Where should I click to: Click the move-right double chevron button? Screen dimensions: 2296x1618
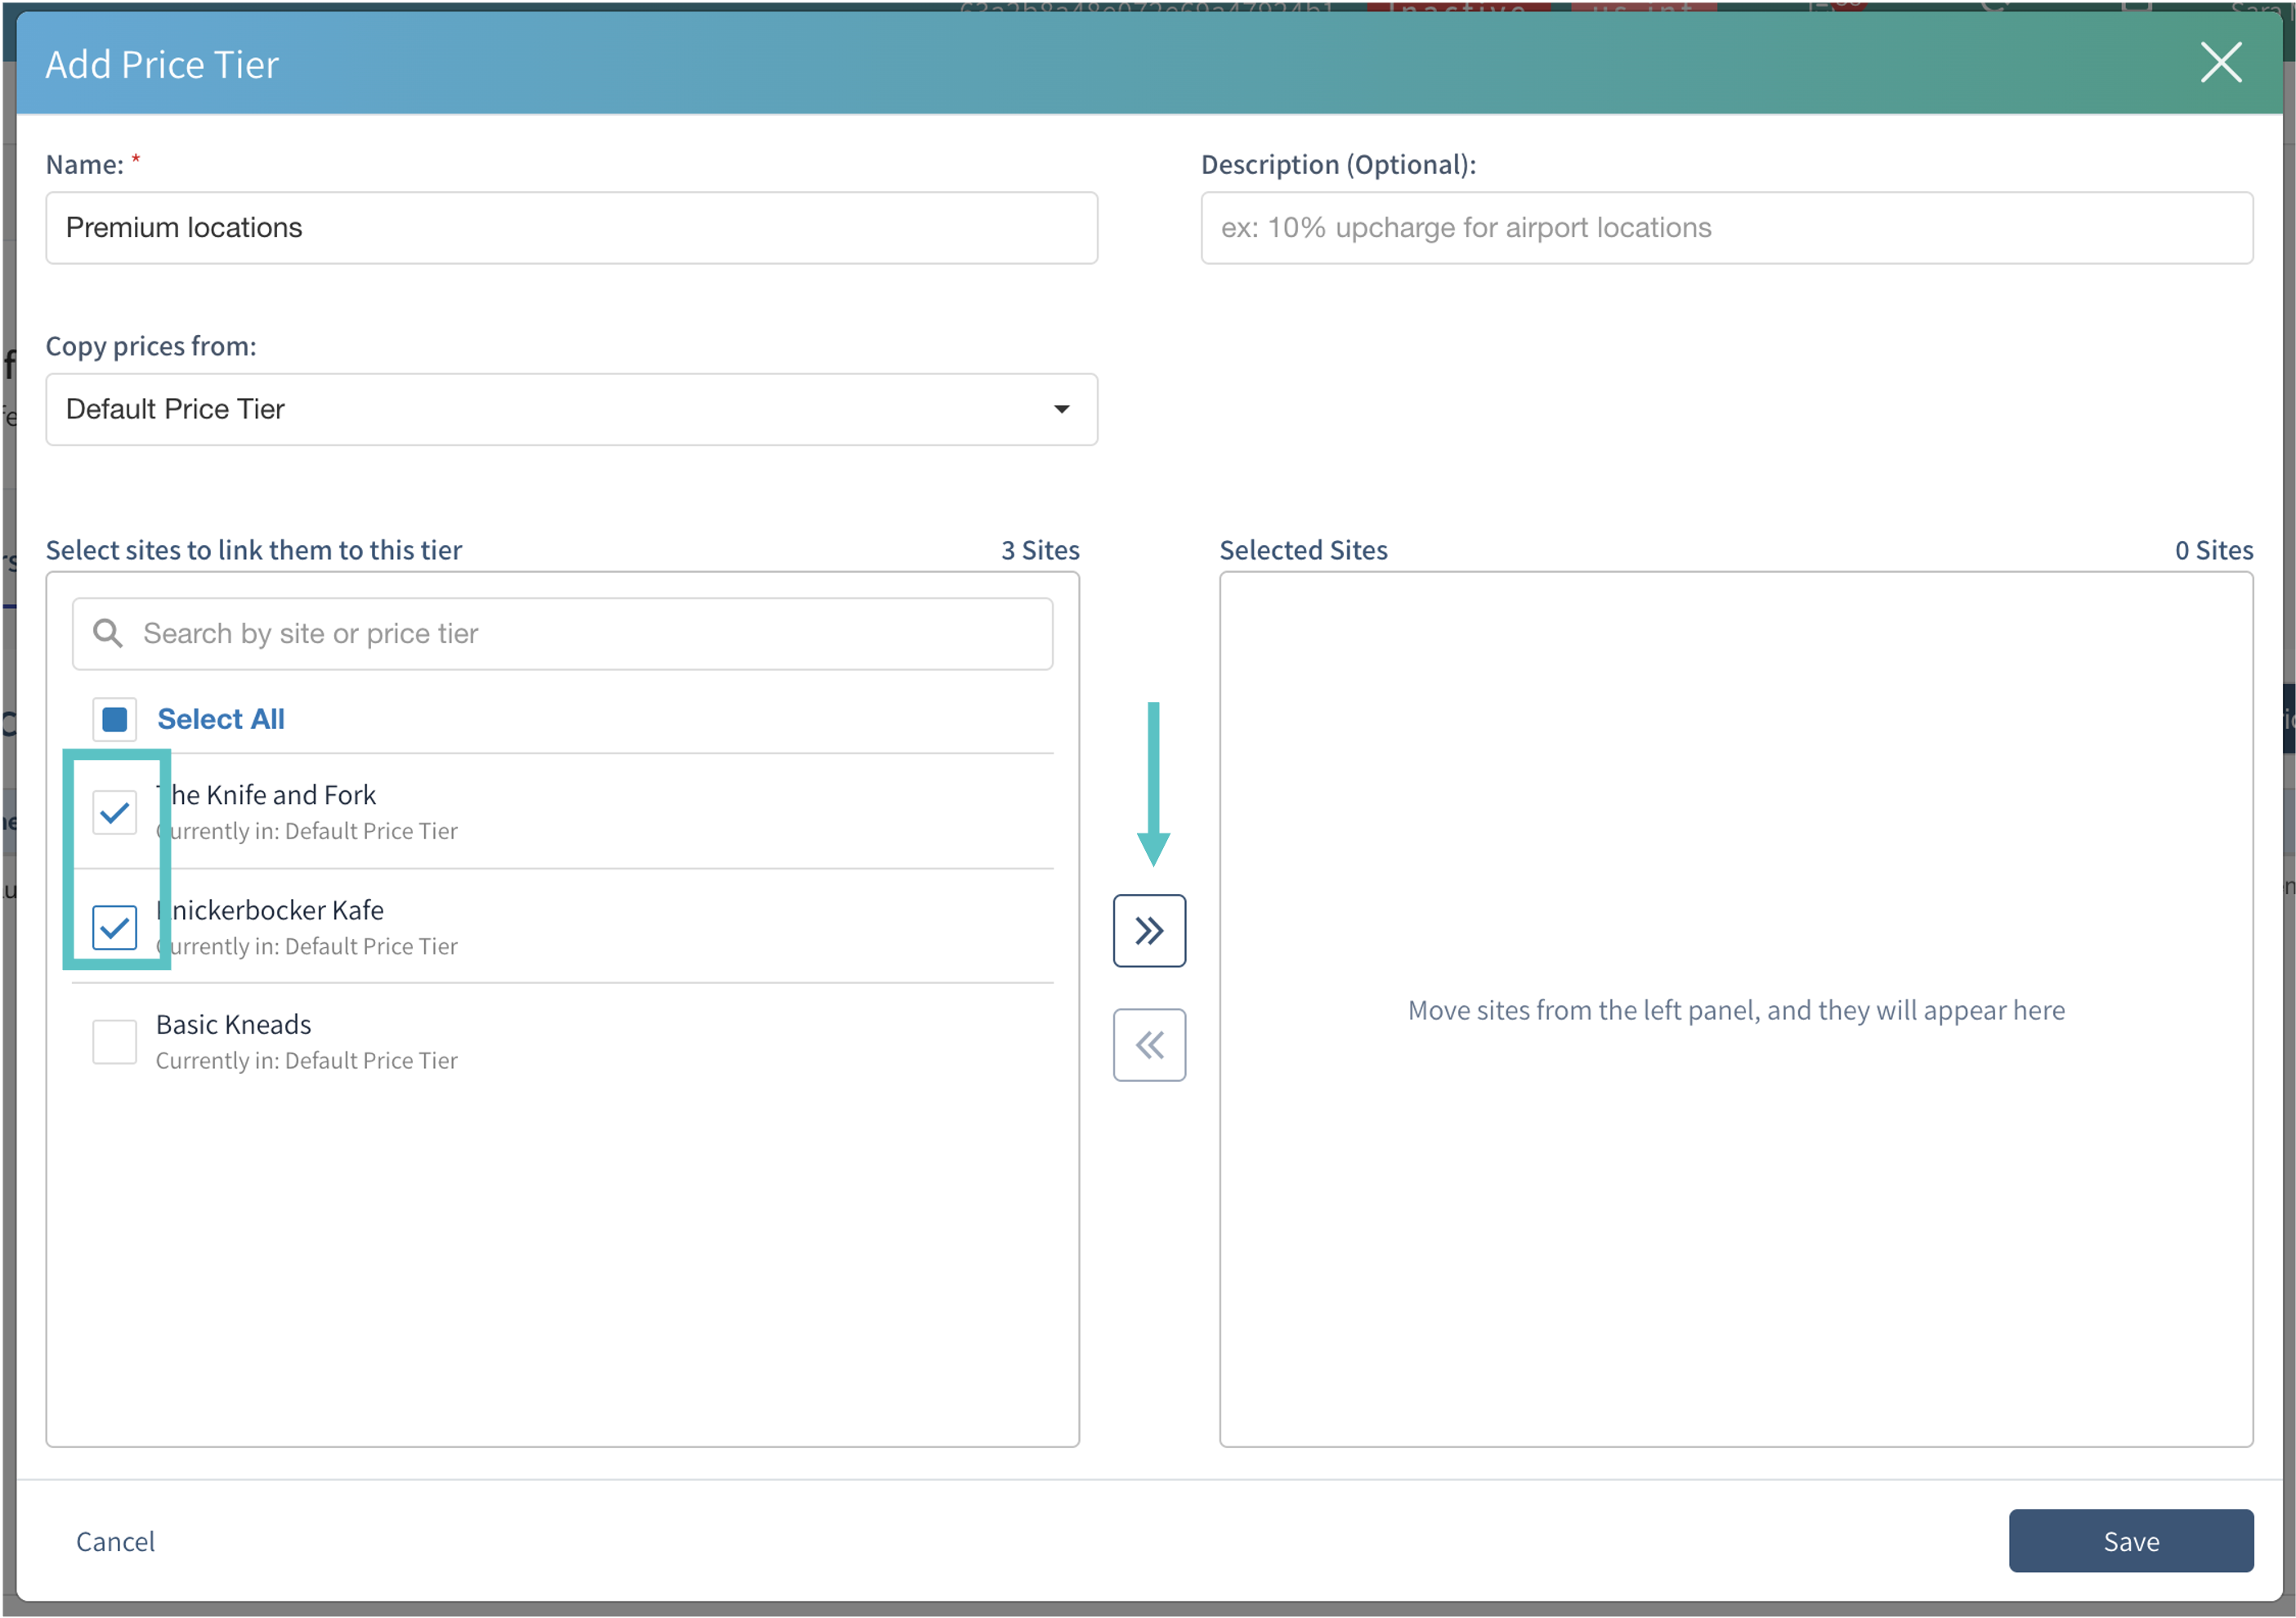click(x=1149, y=930)
